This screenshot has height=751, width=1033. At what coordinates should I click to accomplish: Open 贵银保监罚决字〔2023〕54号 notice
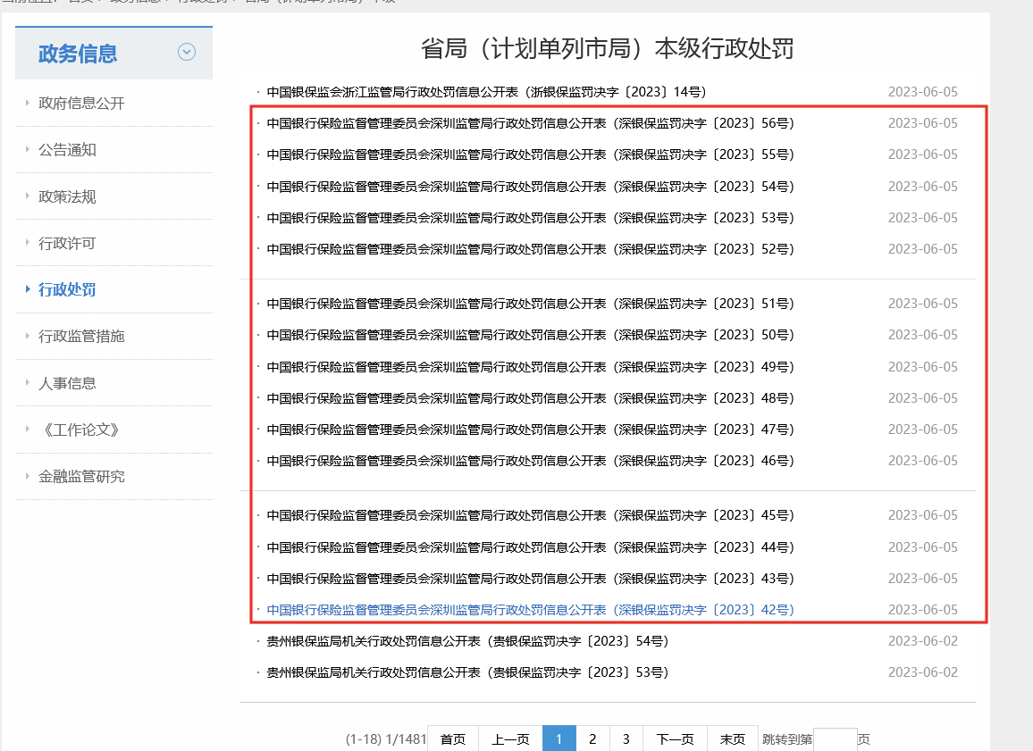[x=467, y=641]
